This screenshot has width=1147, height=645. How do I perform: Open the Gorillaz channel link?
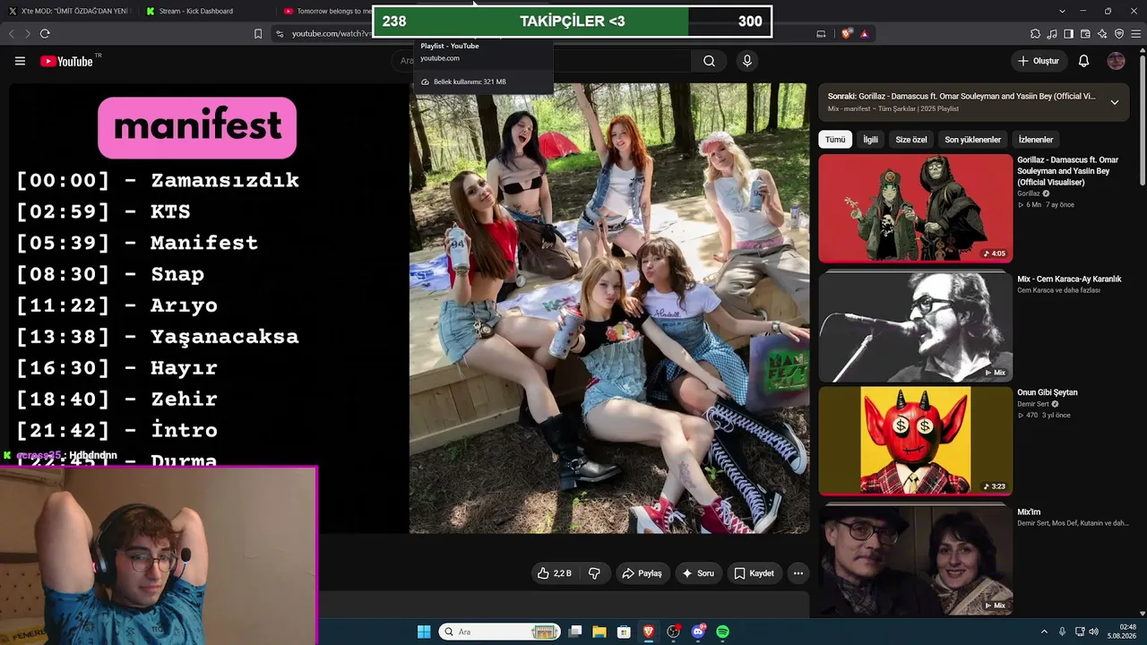(x=1029, y=193)
